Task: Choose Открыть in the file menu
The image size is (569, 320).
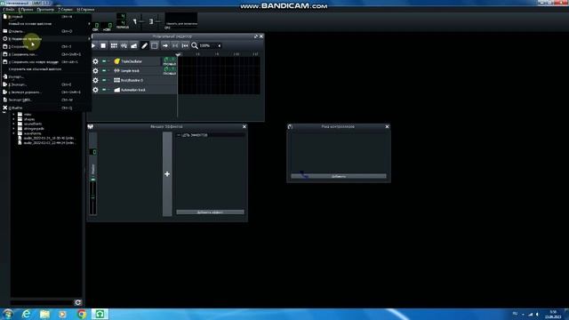Action: point(46,31)
